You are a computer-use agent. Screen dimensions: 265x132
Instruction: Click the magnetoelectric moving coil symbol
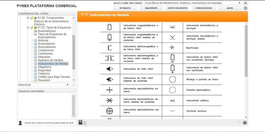110,27
